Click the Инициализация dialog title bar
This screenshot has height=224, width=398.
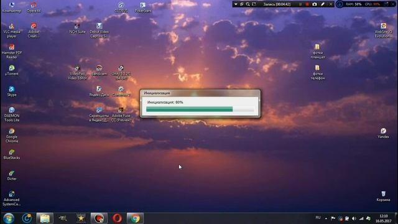(200, 93)
